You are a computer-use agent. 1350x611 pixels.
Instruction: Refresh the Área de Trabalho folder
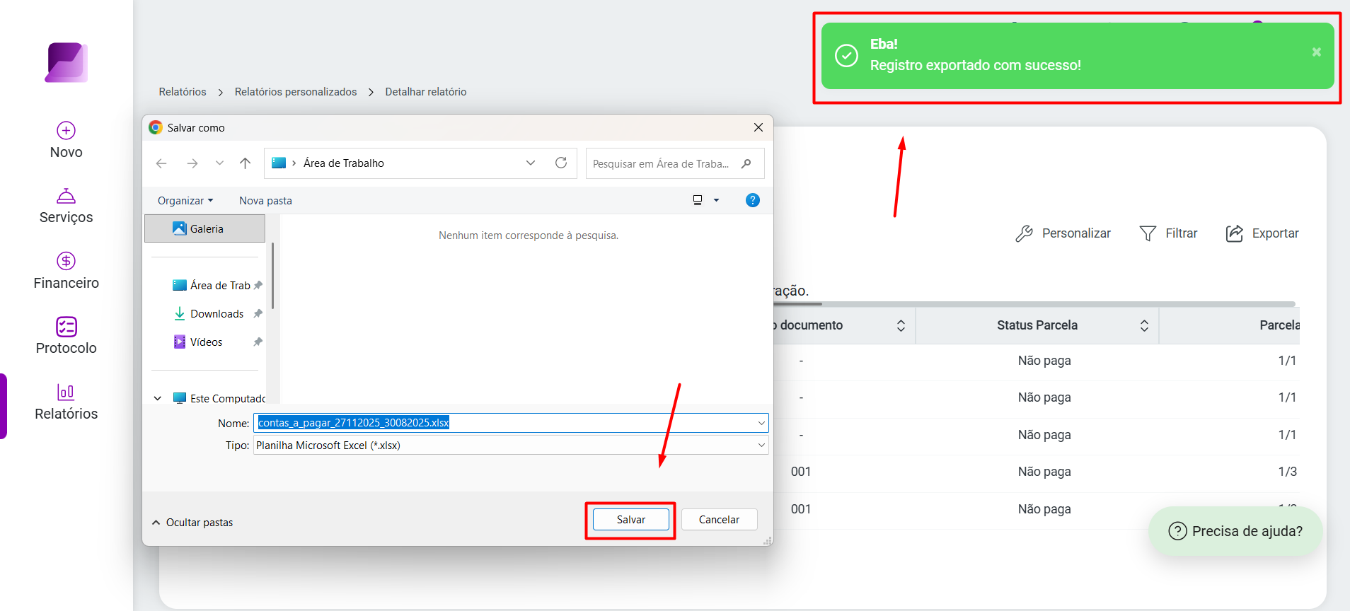(x=561, y=163)
